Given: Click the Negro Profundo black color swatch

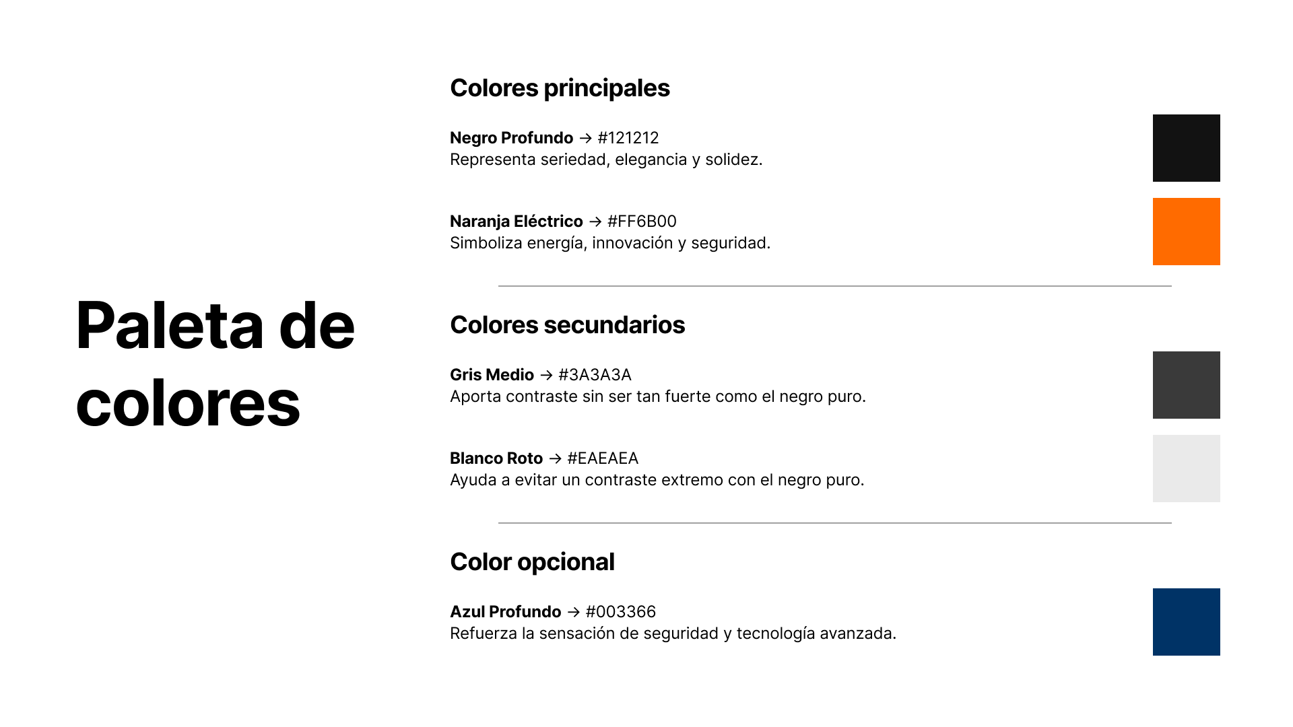Looking at the screenshot, I should 1186,148.
